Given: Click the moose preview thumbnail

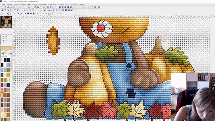Looking at the screenshot, I should click(x=6, y=22).
